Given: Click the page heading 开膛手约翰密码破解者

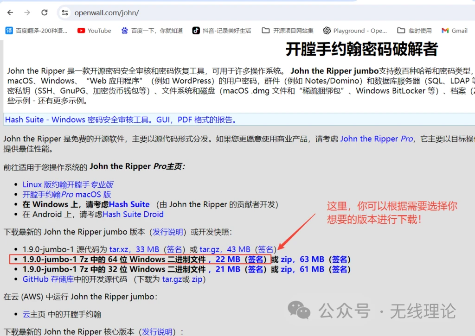Looking at the screenshot, I should pos(362,49).
